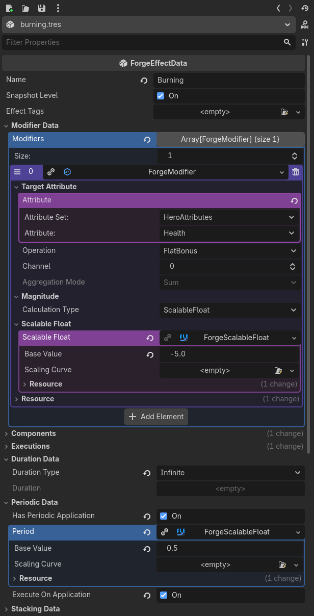Open the Duration Type Infinite dropdown
This screenshot has height=616, width=314.
click(x=230, y=473)
